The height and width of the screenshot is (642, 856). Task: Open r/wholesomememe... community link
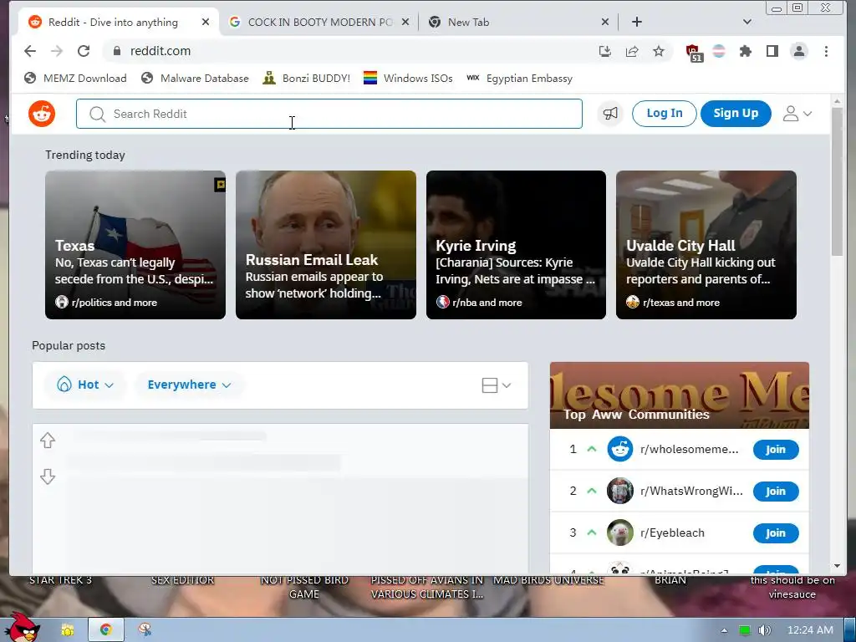[x=689, y=449]
